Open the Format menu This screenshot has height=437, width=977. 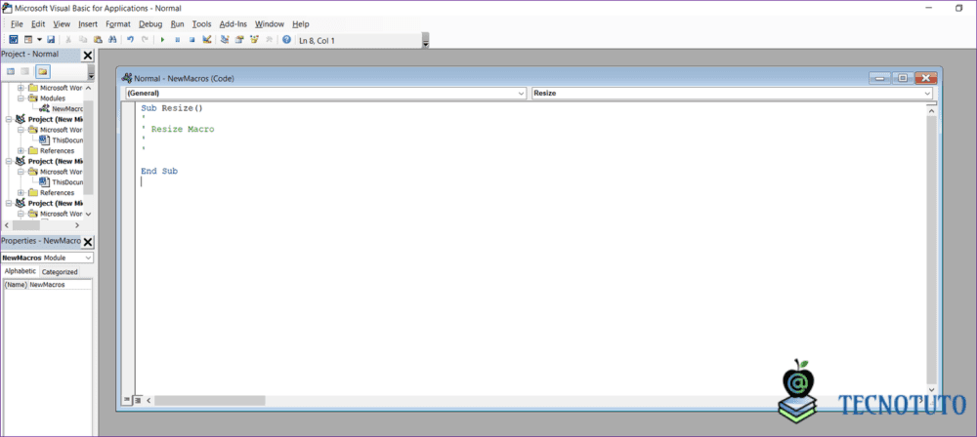pos(118,24)
